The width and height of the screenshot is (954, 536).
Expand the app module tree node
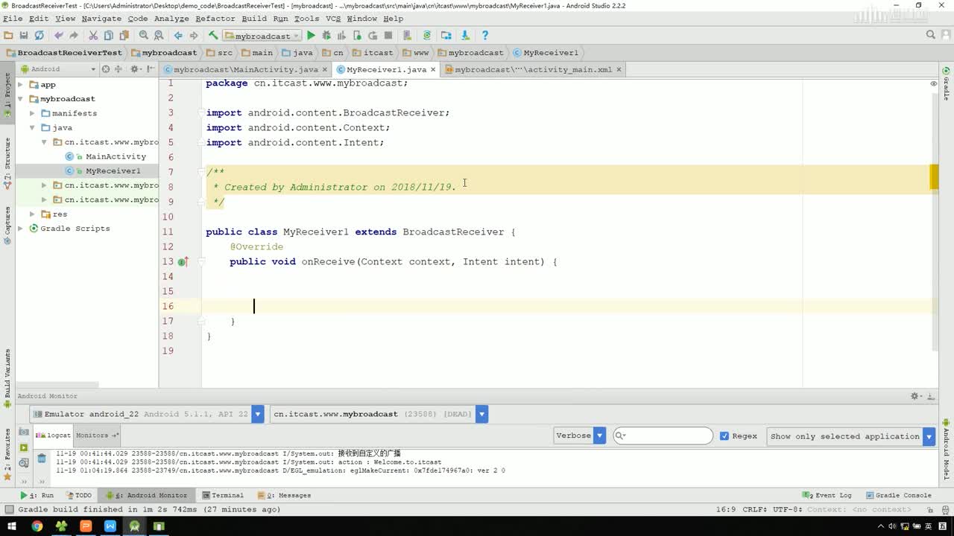21,85
